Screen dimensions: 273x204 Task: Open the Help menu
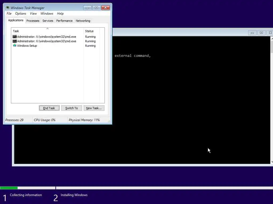pos(60,14)
